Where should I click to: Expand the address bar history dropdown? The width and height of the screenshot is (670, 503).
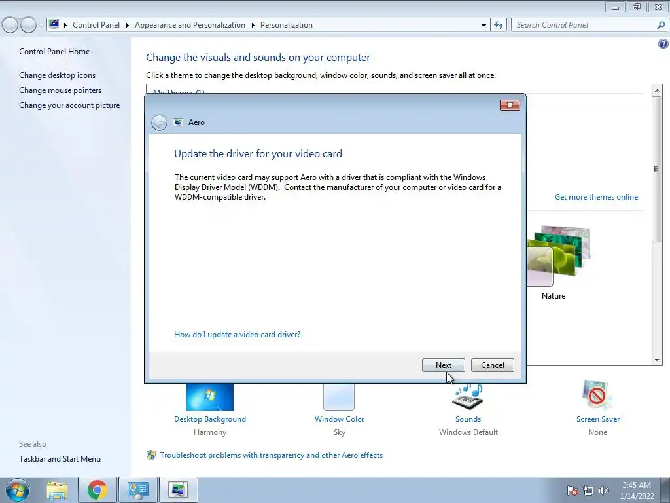[484, 26]
